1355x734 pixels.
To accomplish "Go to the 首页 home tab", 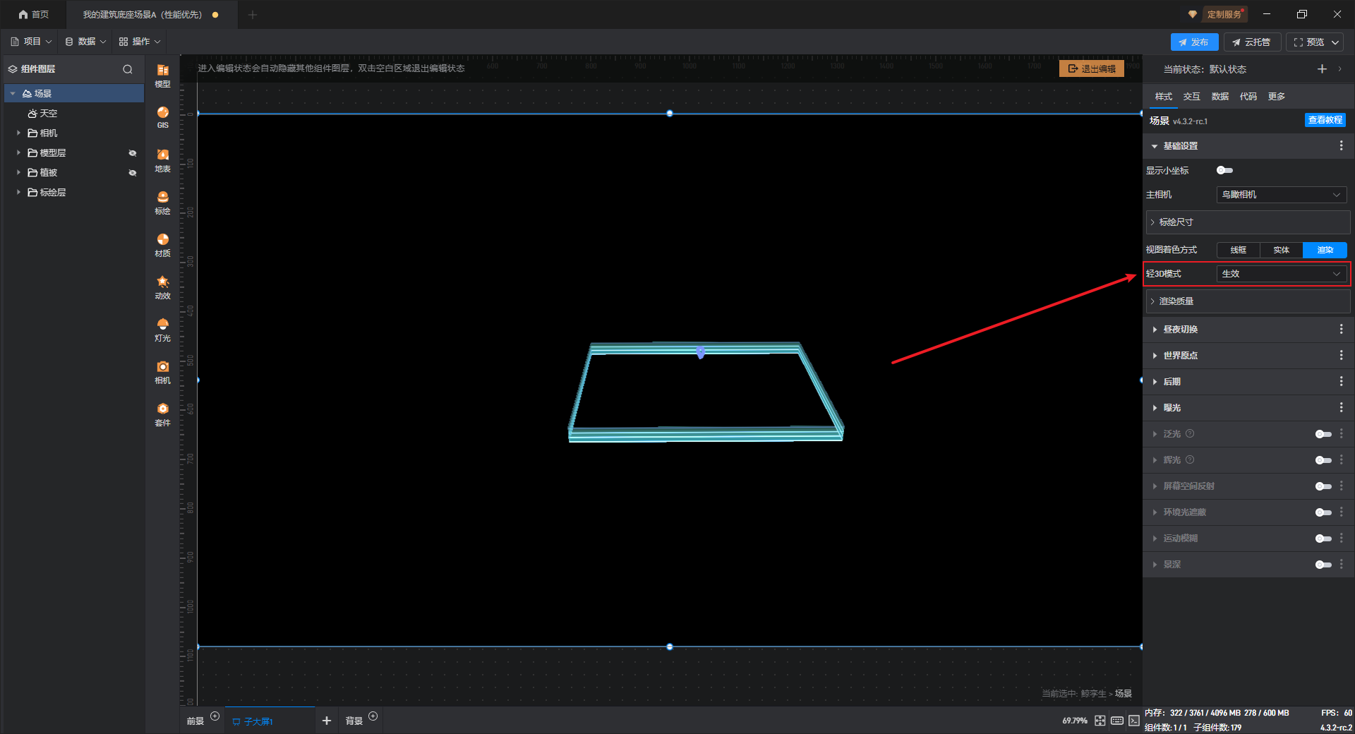I will tap(34, 14).
